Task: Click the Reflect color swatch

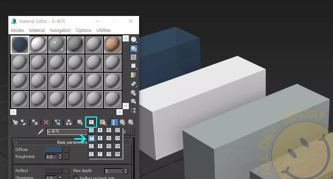Action: tap(54, 171)
